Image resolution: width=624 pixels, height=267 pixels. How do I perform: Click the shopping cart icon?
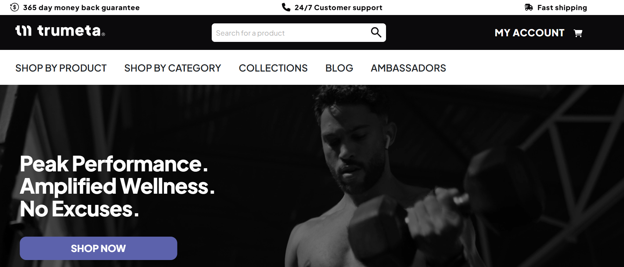[578, 33]
